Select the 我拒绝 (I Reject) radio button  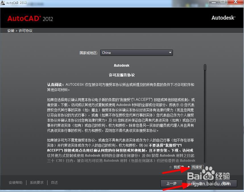[170, 167]
